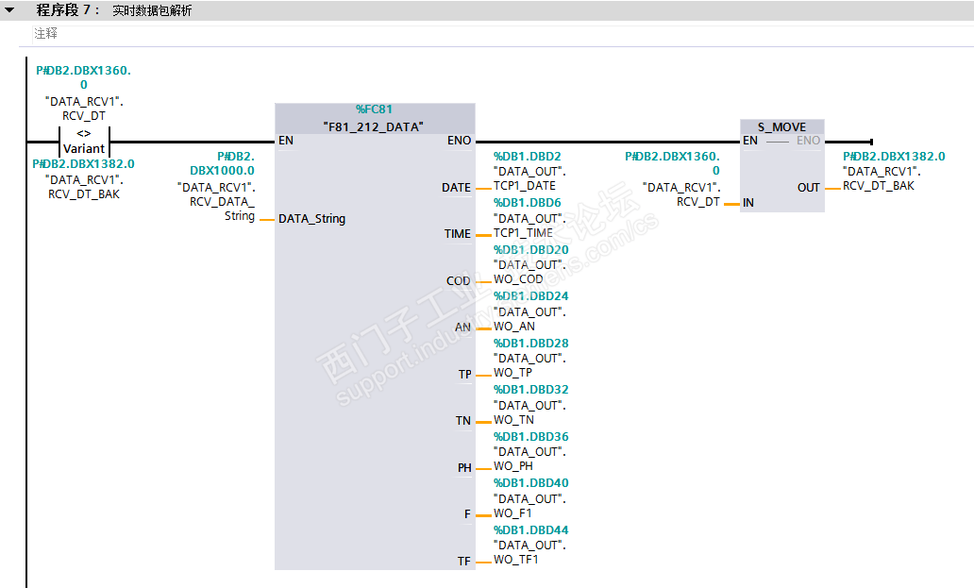Select pointer P#DB2.DBX1382.0 at S_MOVE OUT
This screenshot has height=588, width=974.
(894, 157)
